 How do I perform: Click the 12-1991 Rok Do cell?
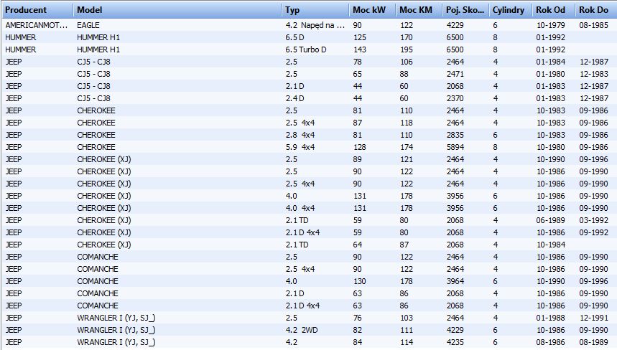click(594, 318)
